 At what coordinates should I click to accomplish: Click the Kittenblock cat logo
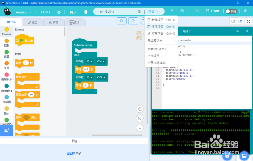(x=7, y=11)
